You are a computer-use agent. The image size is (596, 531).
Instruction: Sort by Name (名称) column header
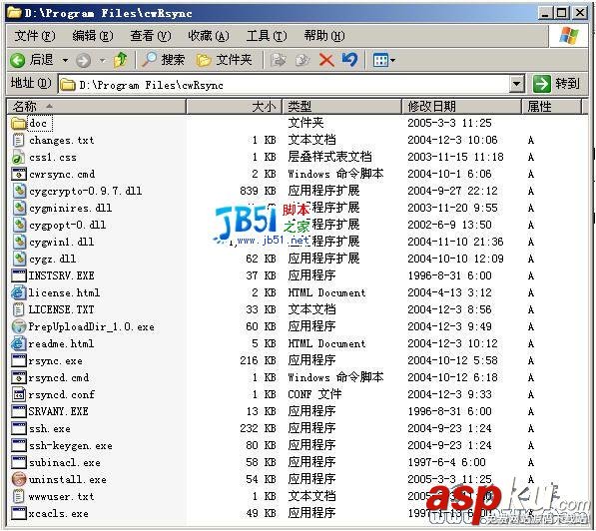[x=97, y=106]
